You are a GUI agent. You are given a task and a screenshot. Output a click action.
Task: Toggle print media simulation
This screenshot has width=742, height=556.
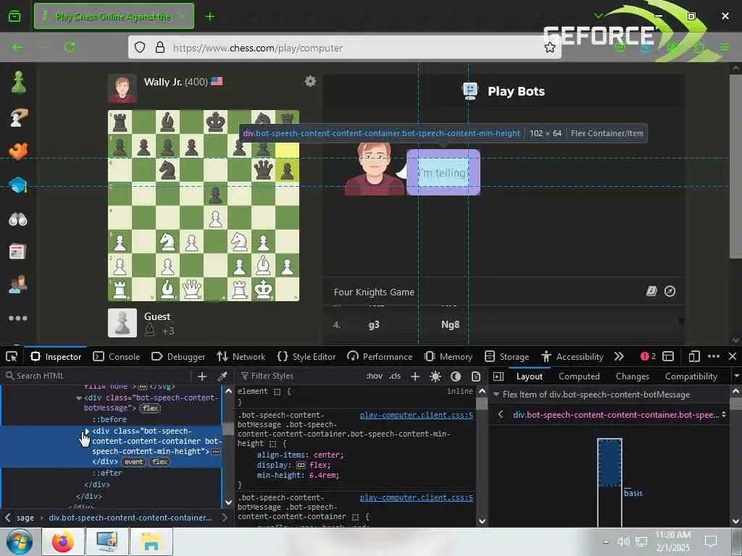[476, 376]
